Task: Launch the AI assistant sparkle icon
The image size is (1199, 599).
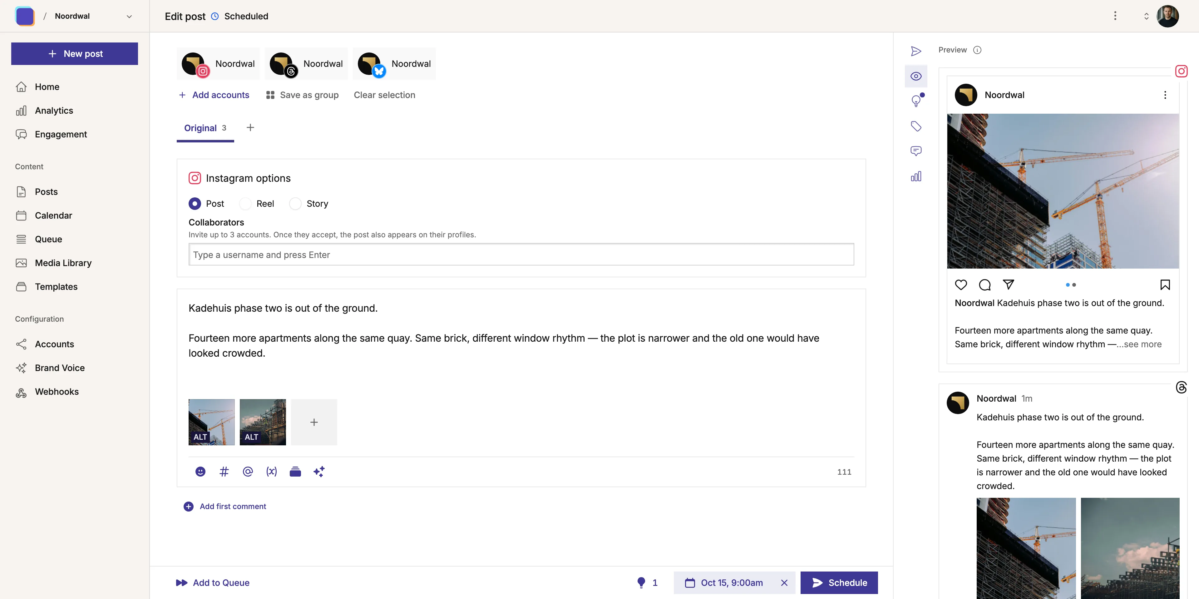Action: pyautogui.click(x=319, y=472)
